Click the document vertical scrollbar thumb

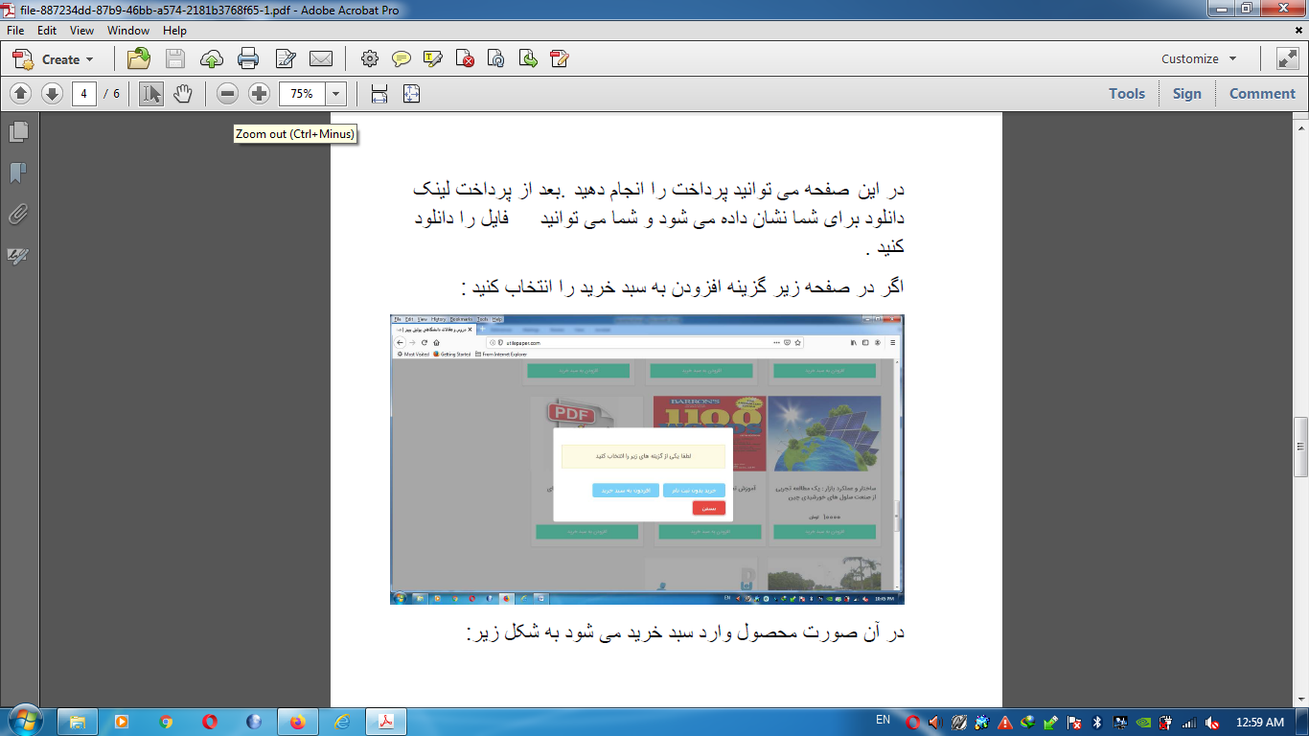point(1300,448)
